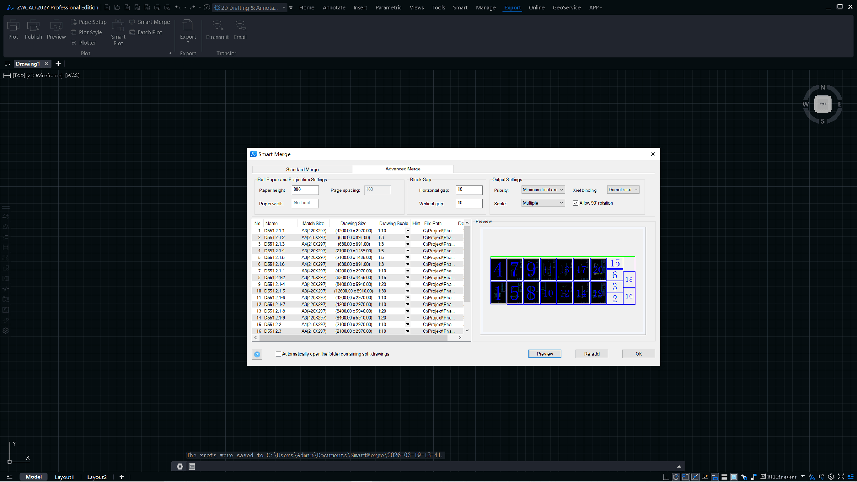Click the Preview button in dialog
The height and width of the screenshot is (482, 857).
545,354
